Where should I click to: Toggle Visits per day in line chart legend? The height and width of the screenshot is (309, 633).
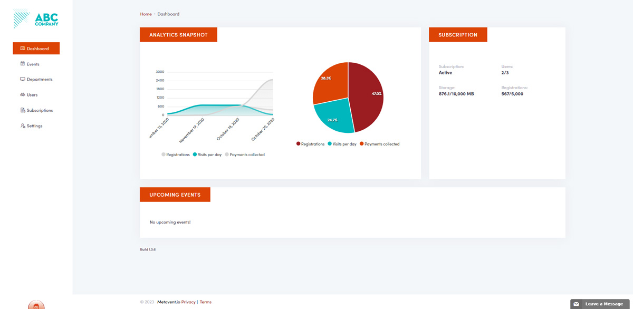[207, 154]
